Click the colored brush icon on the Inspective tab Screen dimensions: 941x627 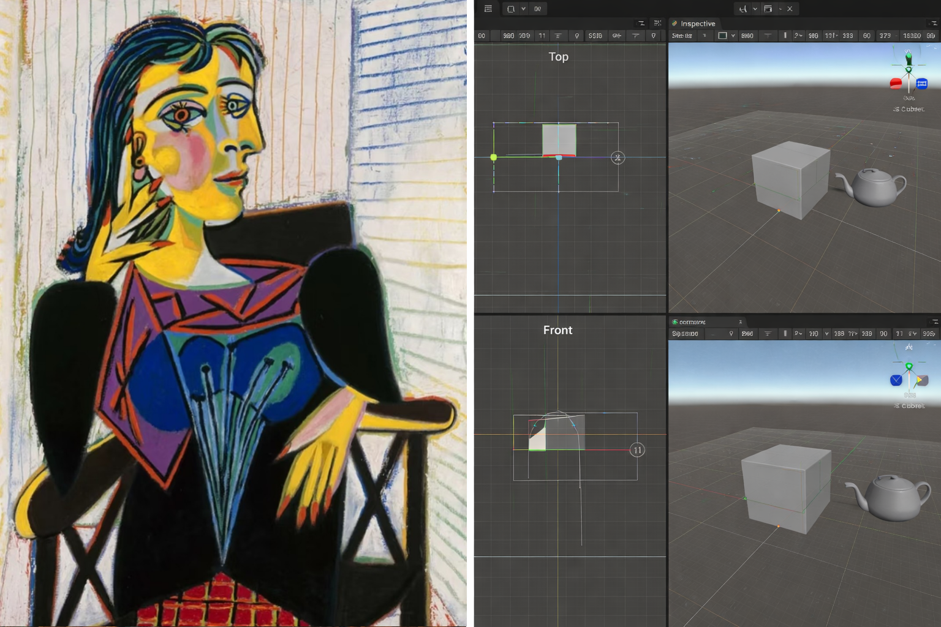click(x=674, y=23)
